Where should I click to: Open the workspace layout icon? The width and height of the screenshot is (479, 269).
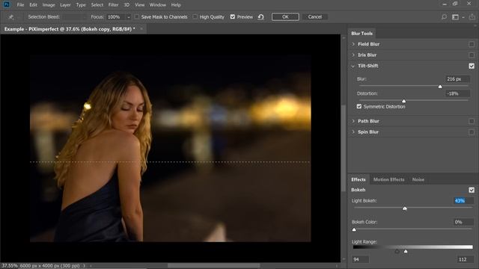pos(455,17)
